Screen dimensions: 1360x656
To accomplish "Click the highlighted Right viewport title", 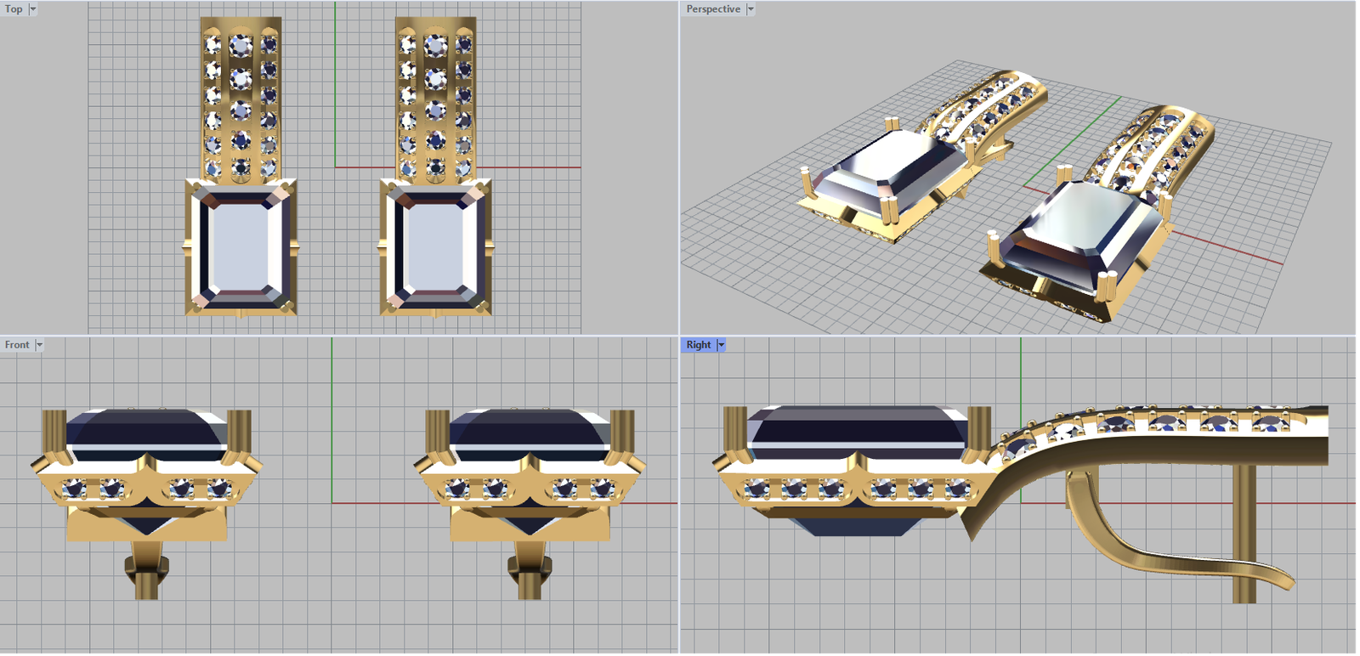I will (698, 345).
